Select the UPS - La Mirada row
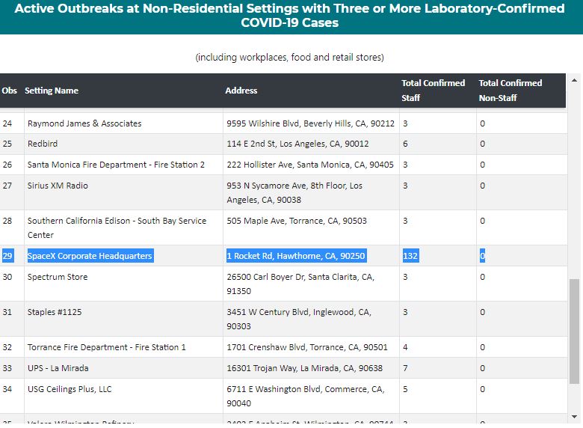 pyautogui.click(x=58, y=368)
